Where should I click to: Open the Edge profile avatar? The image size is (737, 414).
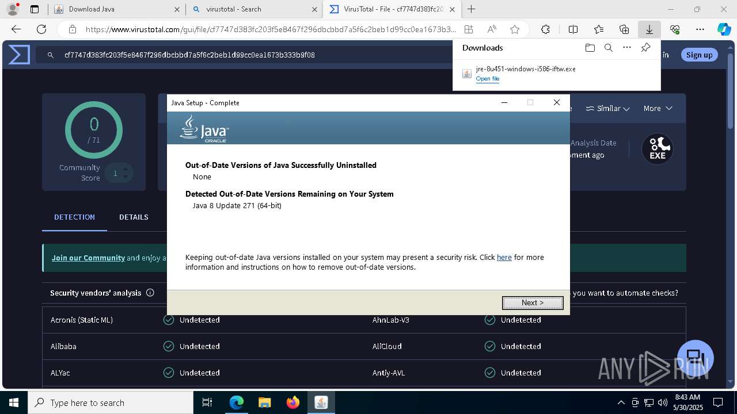[x=13, y=9]
